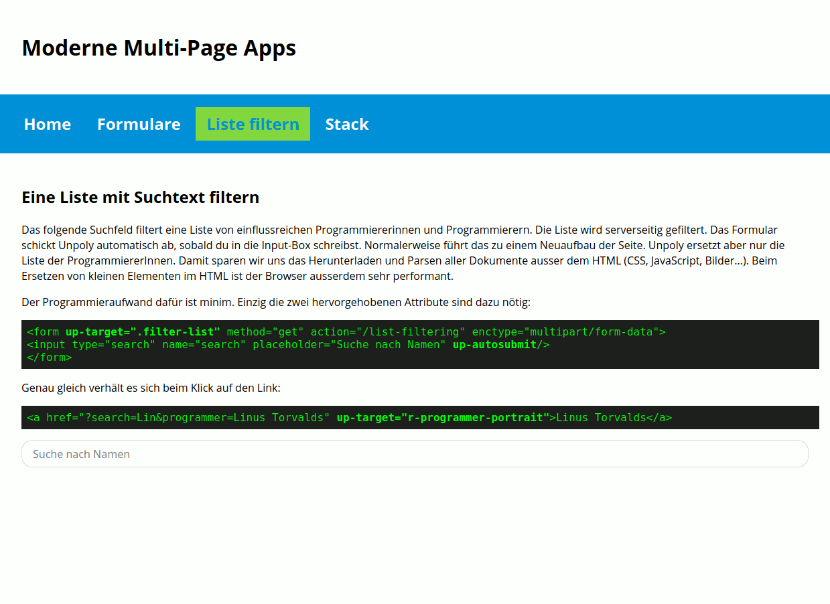Image resolution: width=830 pixels, height=604 pixels.
Task: Click the action="/list-filtering" attribute in code
Action: (x=388, y=332)
